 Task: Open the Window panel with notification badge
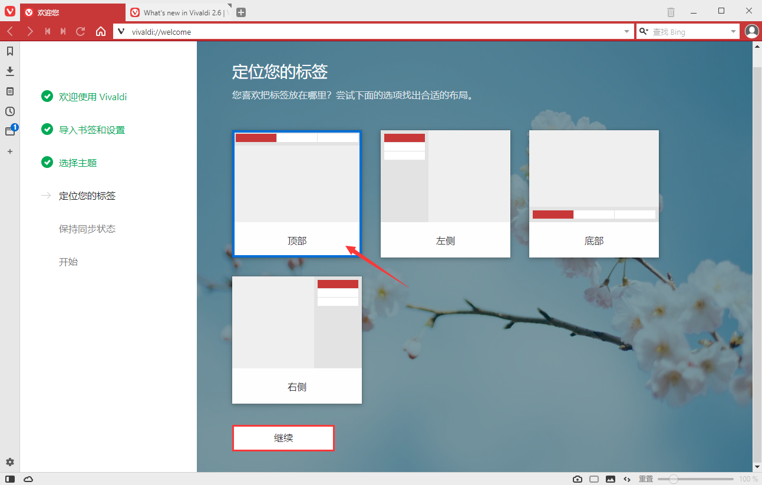(9, 131)
